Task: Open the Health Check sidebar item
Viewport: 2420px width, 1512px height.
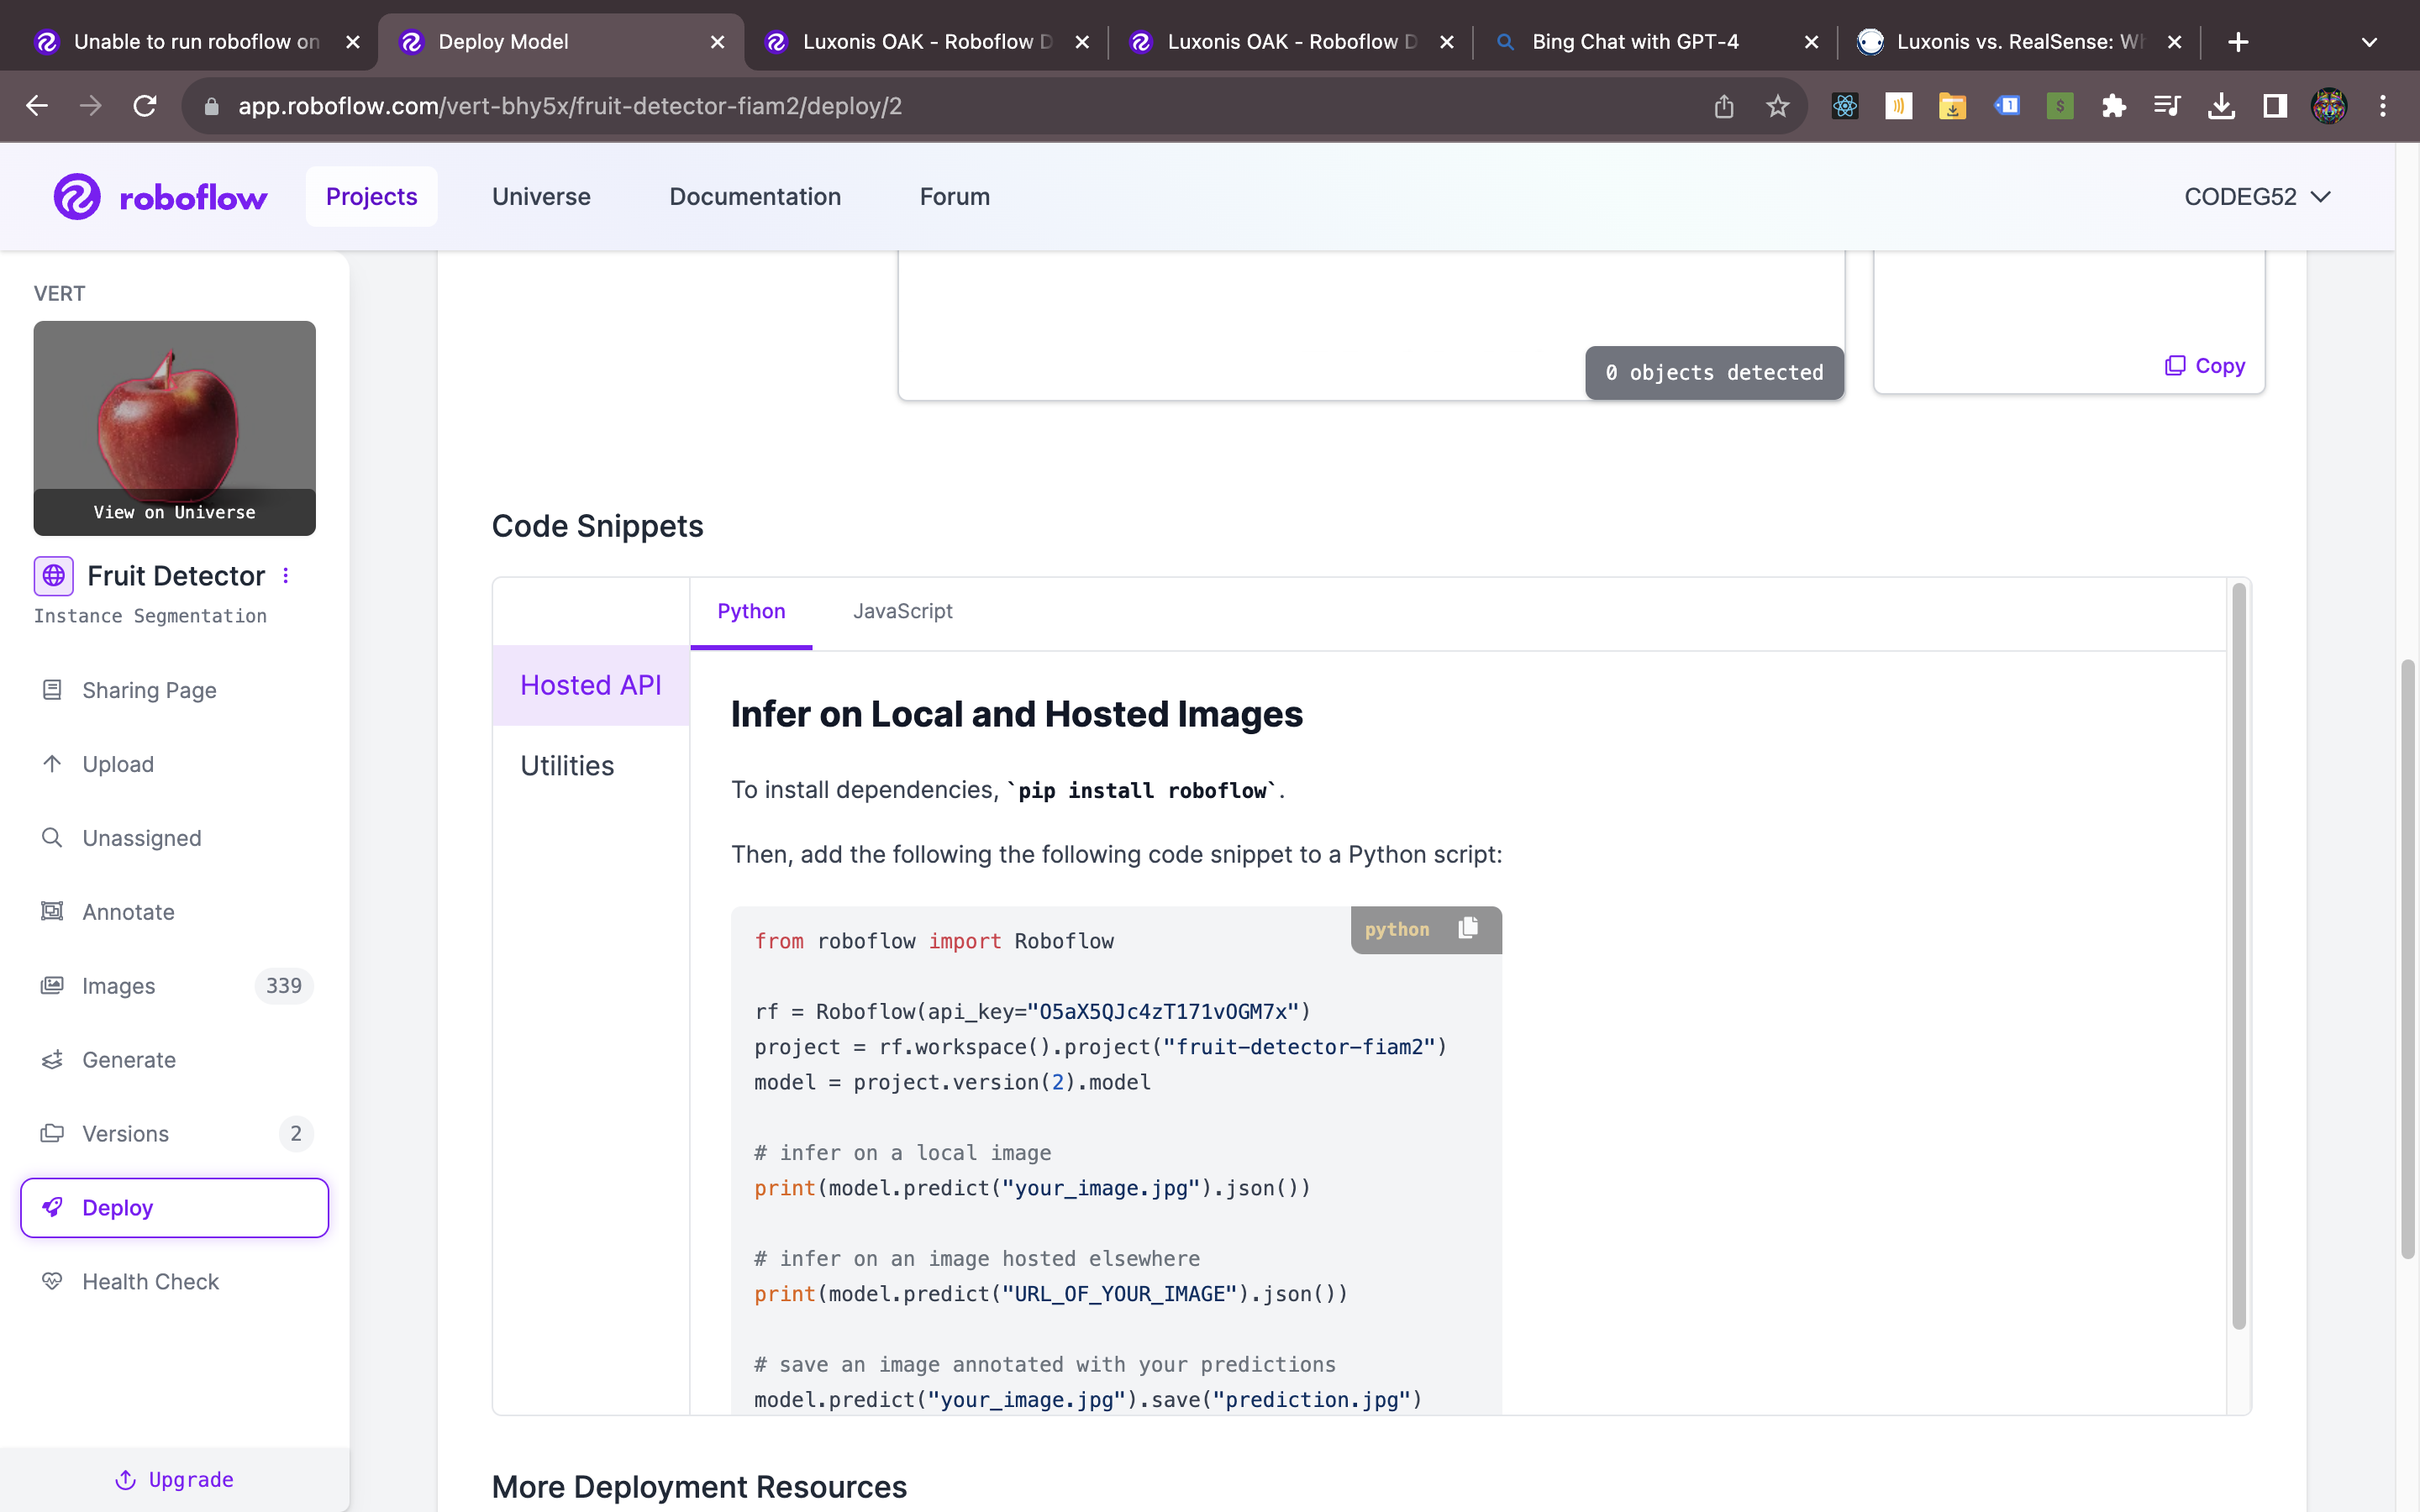Action: click(150, 1281)
